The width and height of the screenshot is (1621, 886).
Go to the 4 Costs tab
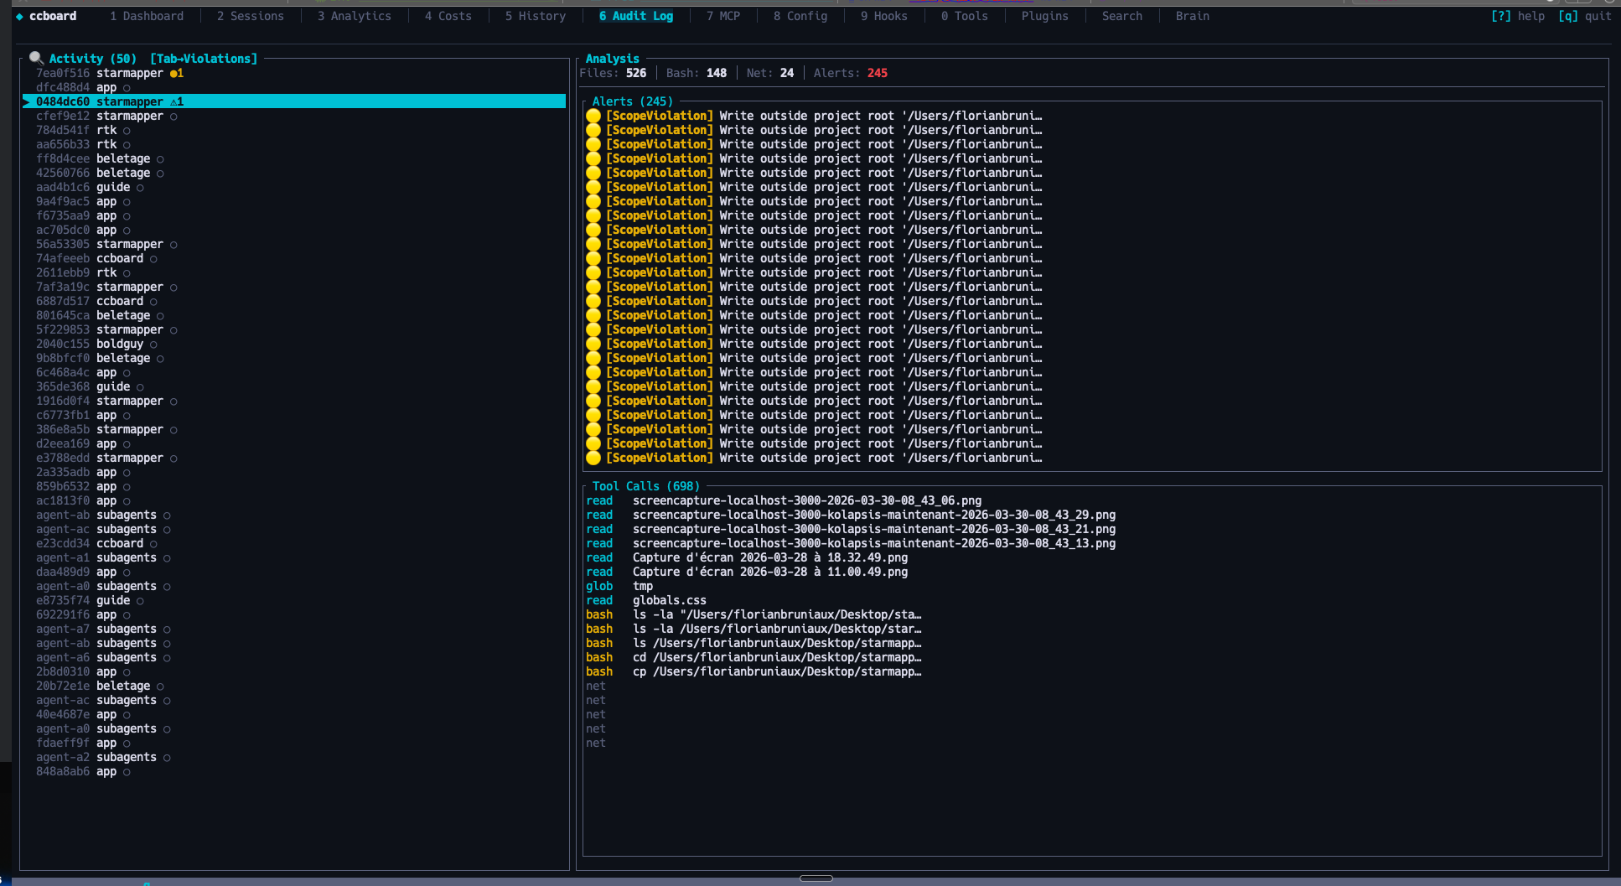[x=448, y=16]
